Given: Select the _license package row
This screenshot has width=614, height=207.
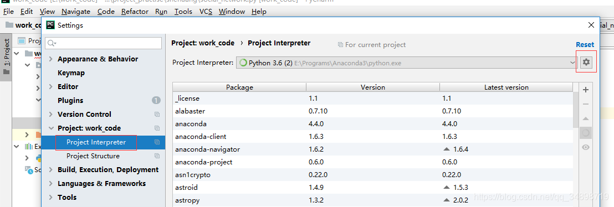Looking at the screenshot, I should 373,98.
